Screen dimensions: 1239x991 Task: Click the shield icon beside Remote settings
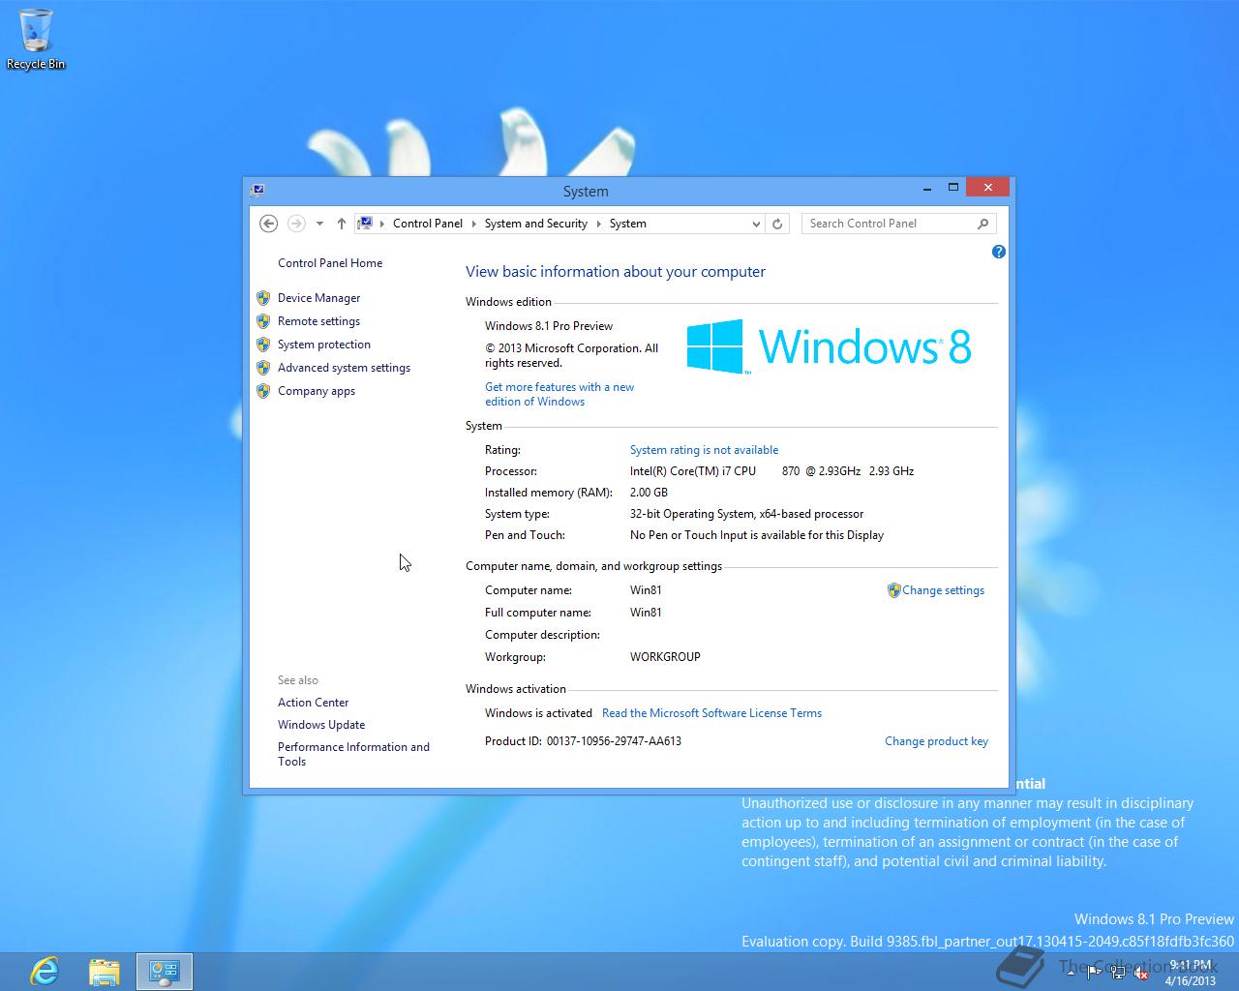pos(263,321)
